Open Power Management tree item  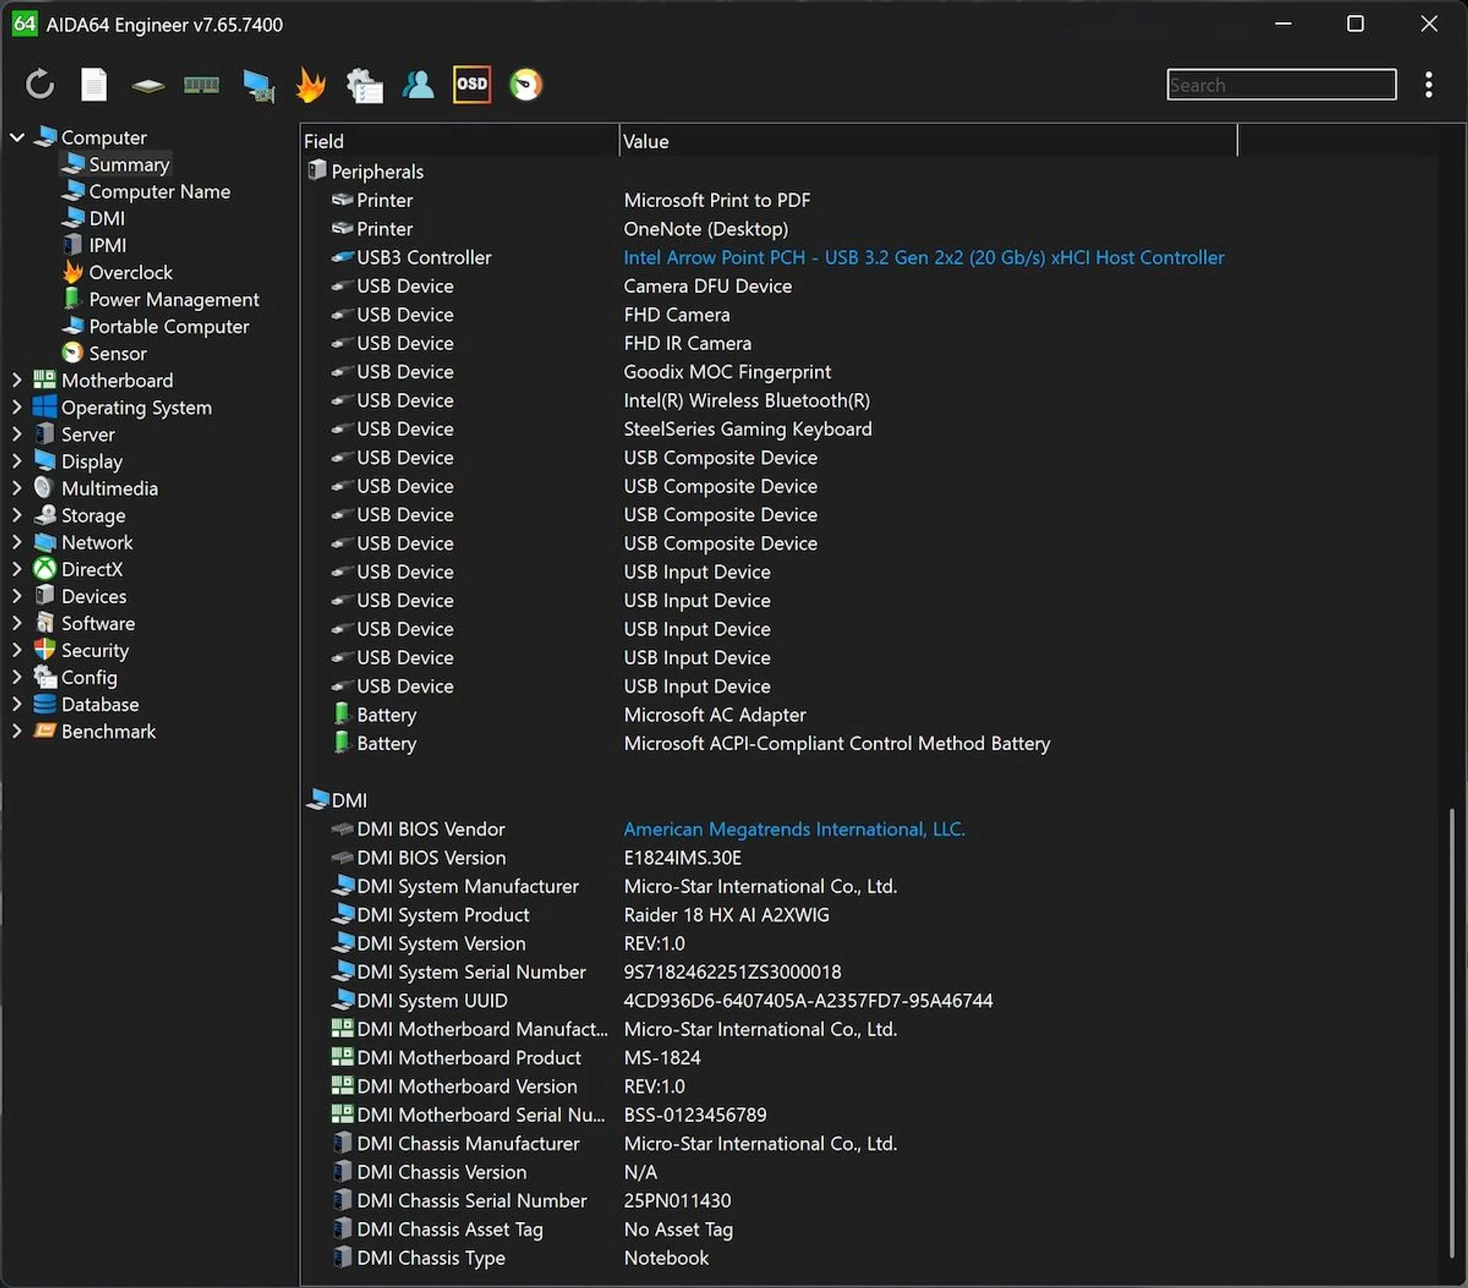(161, 299)
